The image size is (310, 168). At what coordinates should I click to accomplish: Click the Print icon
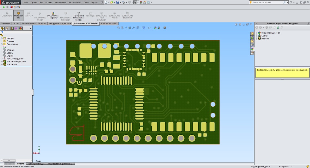pos(123,2)
